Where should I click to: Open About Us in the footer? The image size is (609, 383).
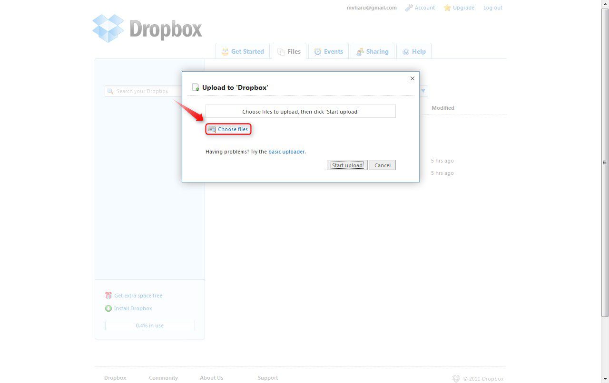click(x=211, y=378)
